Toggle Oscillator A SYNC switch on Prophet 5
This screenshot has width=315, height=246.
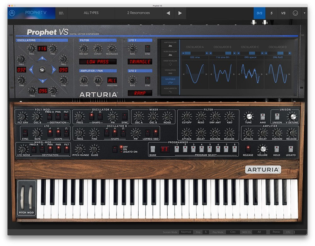coord(124,116)
